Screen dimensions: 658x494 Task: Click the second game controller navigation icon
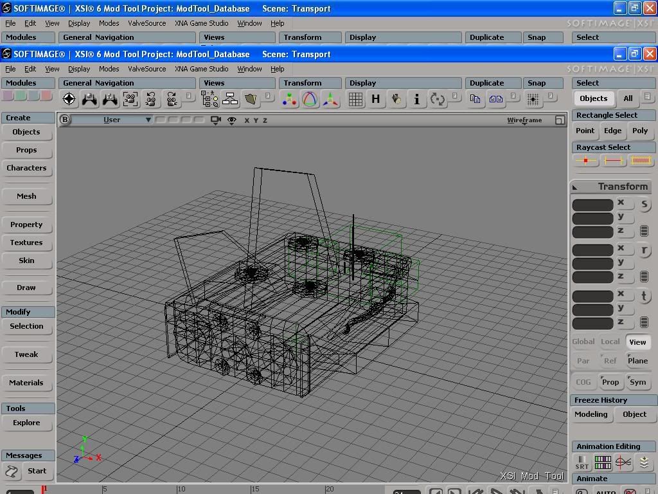point(110,99)
